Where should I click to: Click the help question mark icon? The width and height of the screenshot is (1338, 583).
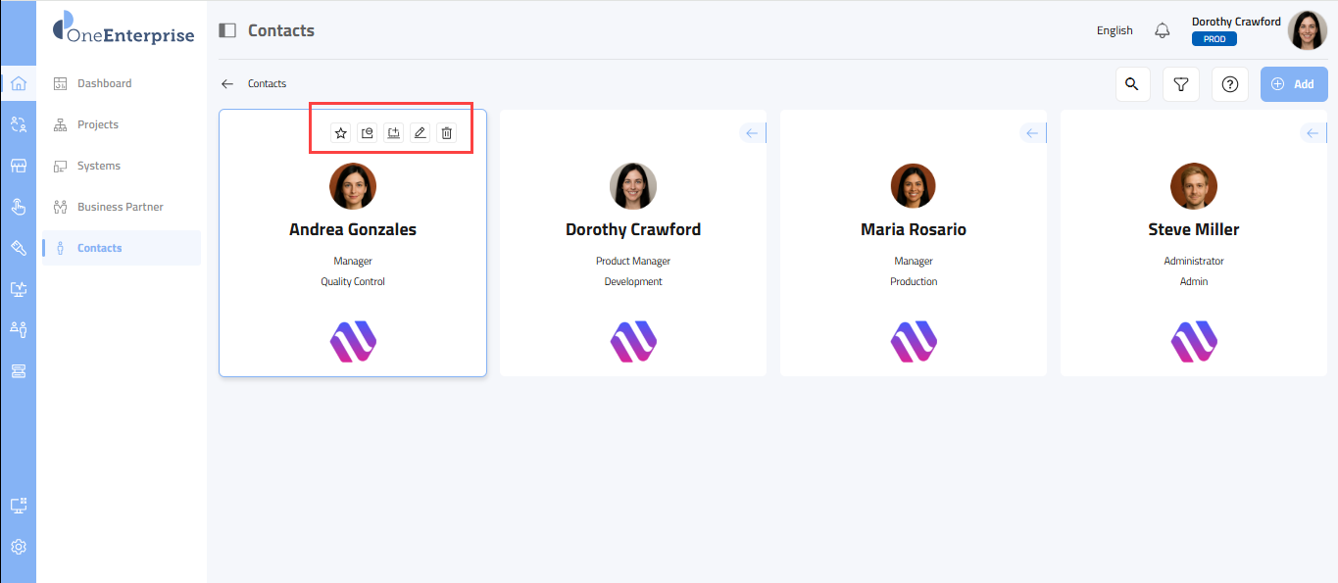pos(1230,84)
